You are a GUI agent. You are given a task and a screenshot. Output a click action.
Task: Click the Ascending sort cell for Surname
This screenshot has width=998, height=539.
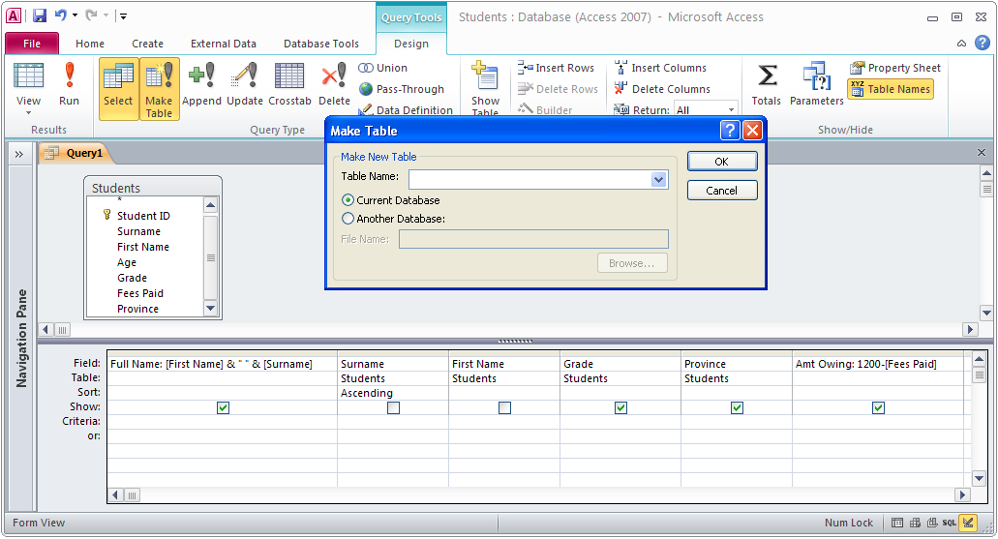click(x=393, y=393)
